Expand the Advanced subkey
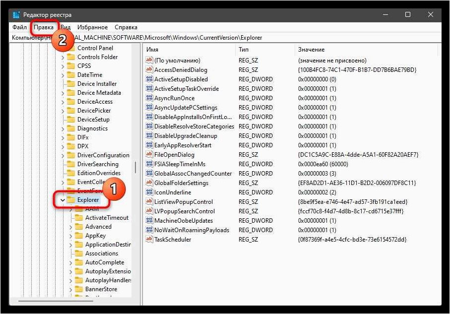 [x=70, y=227]
